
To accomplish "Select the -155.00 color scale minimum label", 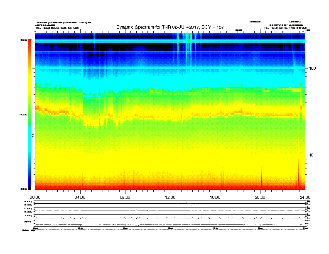I will tap(23, 189).
